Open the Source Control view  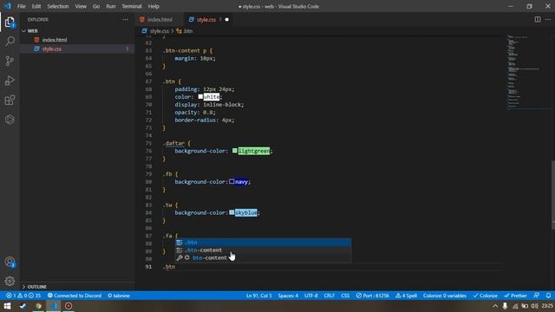click(10, 61)
